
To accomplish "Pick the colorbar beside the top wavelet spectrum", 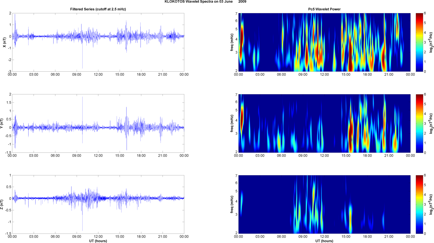I will (x=419, y=42).
